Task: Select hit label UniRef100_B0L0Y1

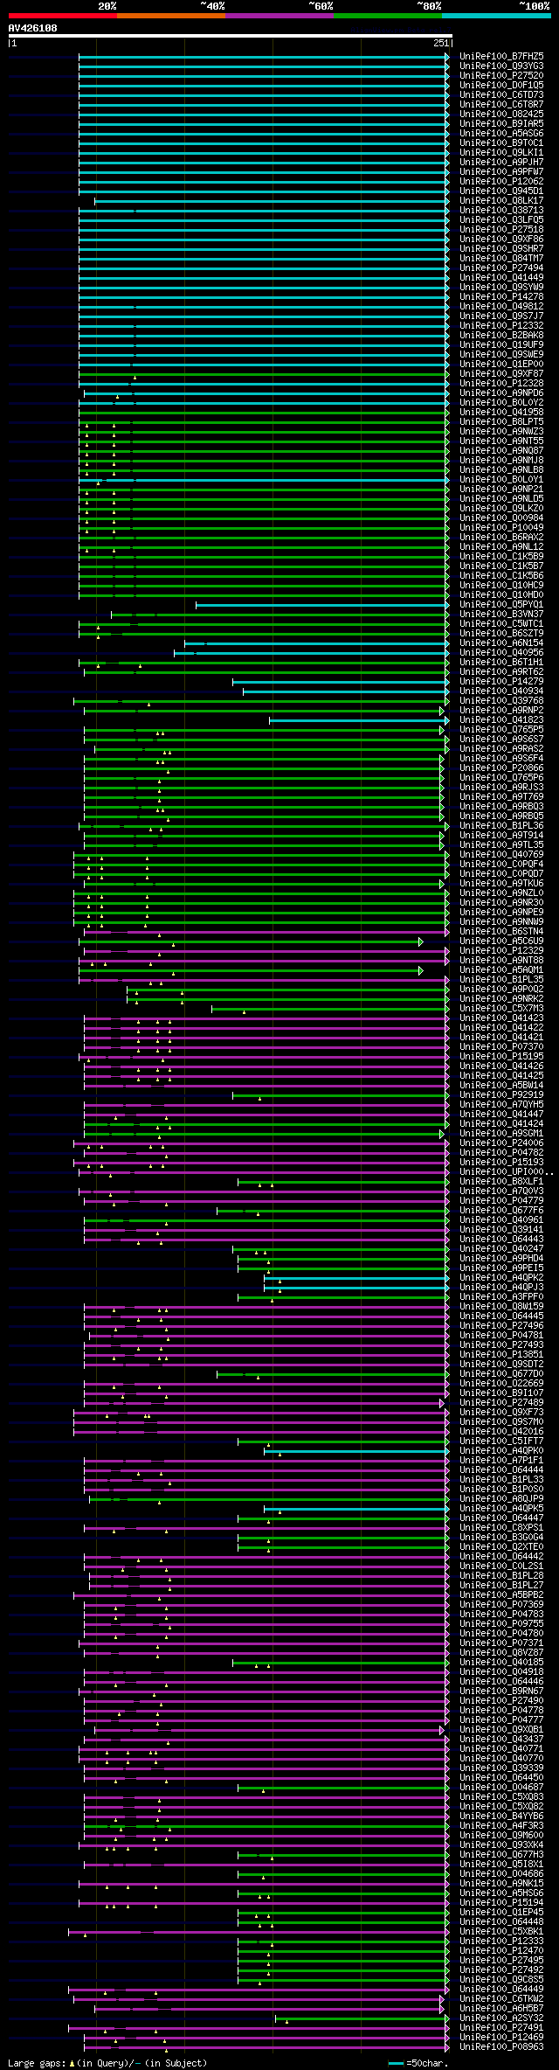Action: 501,479
